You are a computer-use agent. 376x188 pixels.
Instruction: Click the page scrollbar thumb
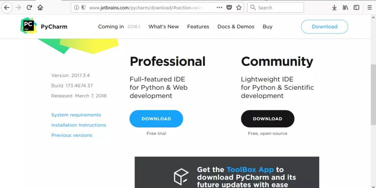(x=373, y=95)
